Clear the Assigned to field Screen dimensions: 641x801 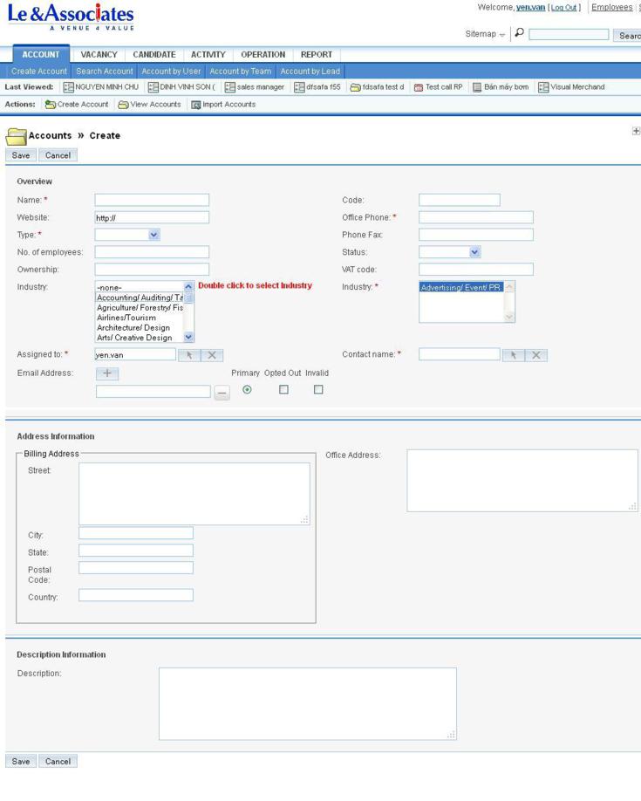[212, 355]
